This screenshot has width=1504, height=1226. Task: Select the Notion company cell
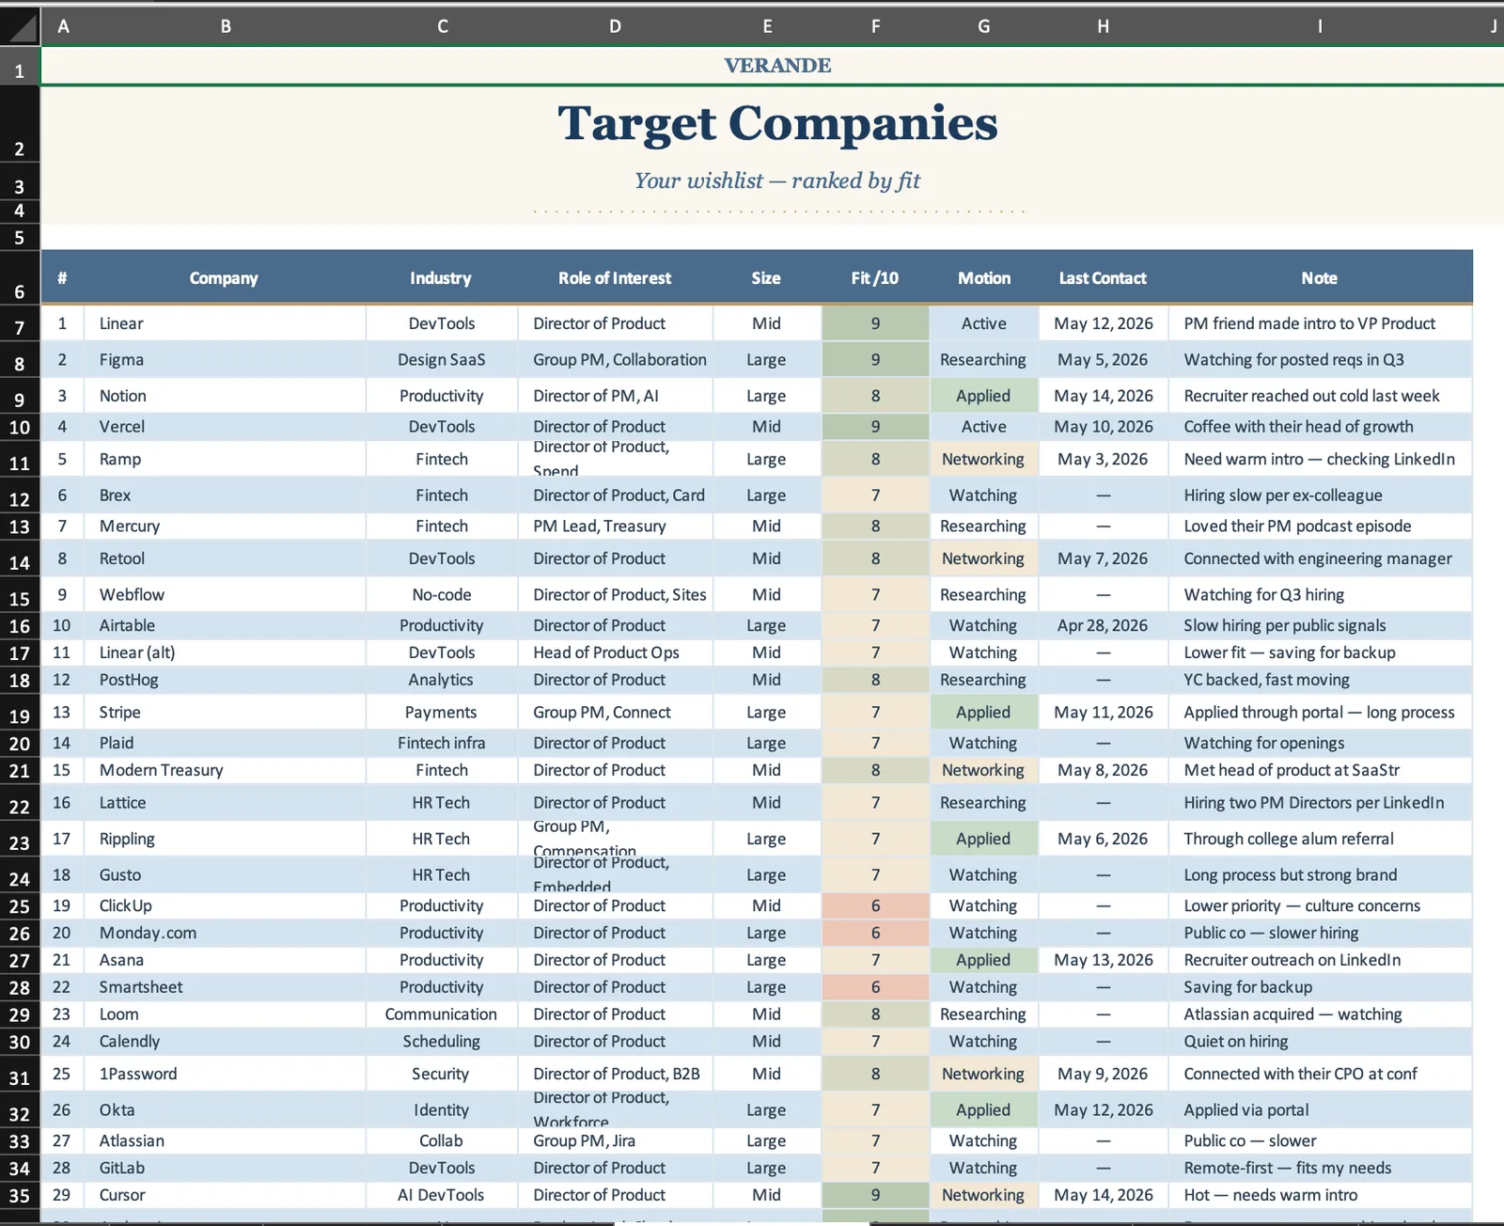(x=225, y=396)
